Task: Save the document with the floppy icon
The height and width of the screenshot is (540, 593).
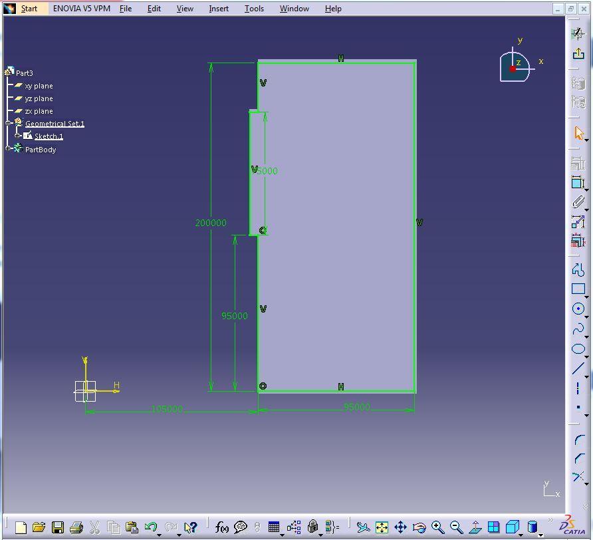Action: (57, 527)
